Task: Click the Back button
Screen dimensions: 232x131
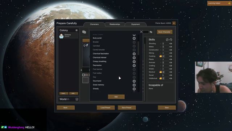Action: coord(66,108)
